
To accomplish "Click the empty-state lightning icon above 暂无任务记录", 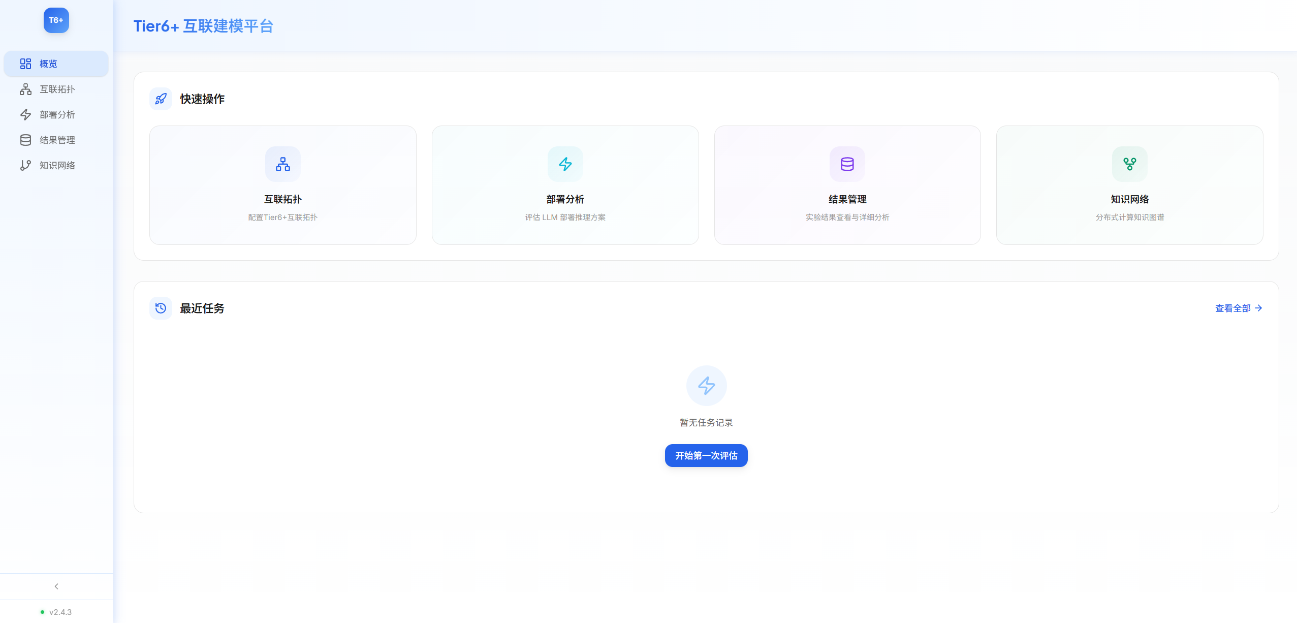I will pos(706,386).
